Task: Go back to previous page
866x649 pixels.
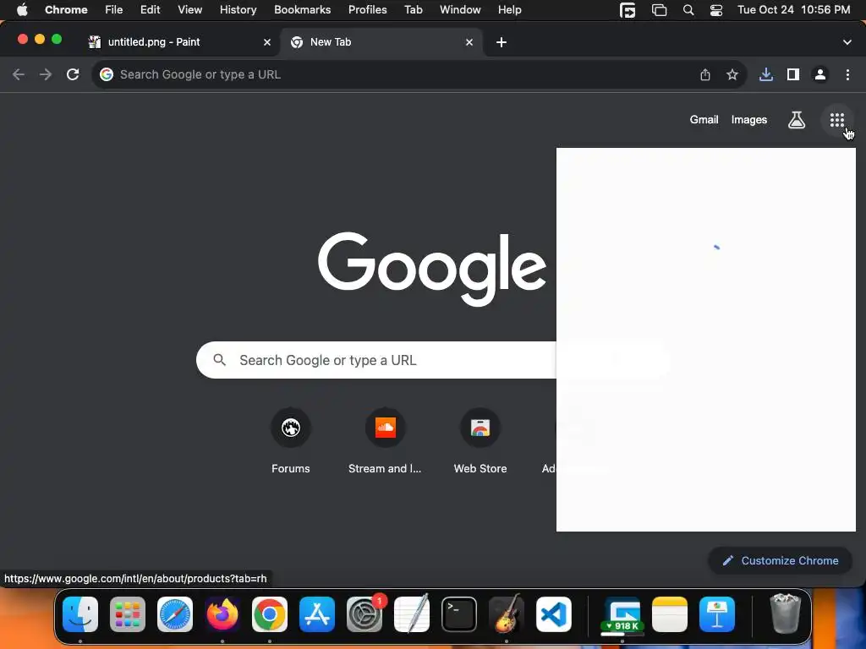Action: coord(19,74)
